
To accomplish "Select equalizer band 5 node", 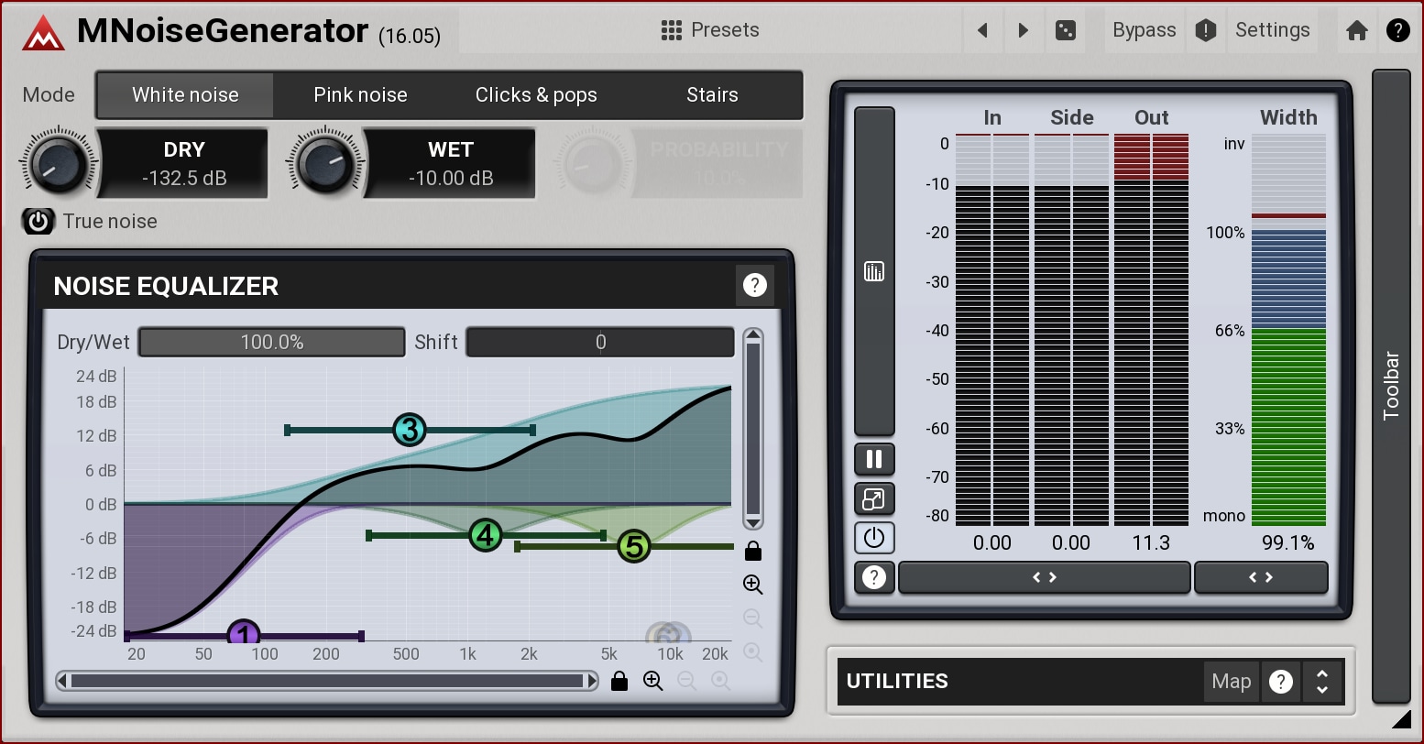I will 634,547.
